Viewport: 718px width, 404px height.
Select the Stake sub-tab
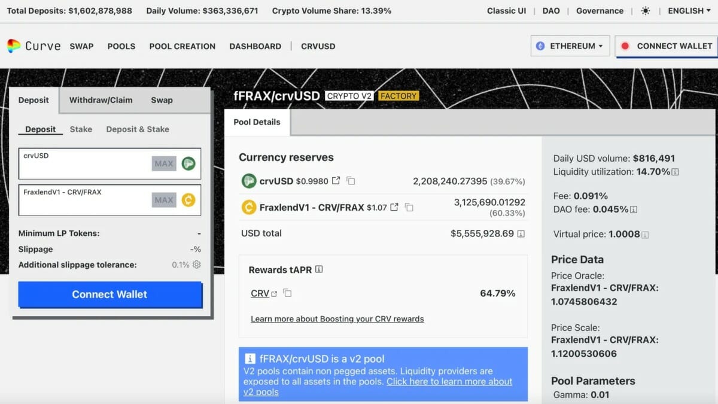coord(81,129)
